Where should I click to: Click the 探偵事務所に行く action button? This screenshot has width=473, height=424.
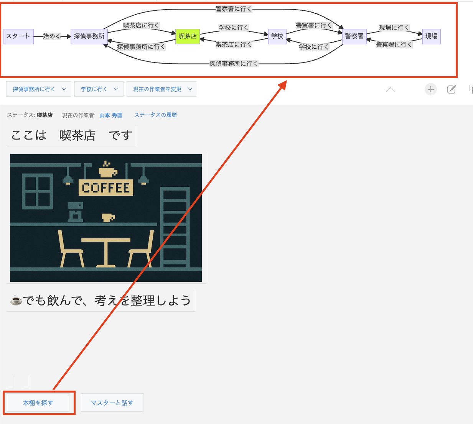tap(33, 89)
